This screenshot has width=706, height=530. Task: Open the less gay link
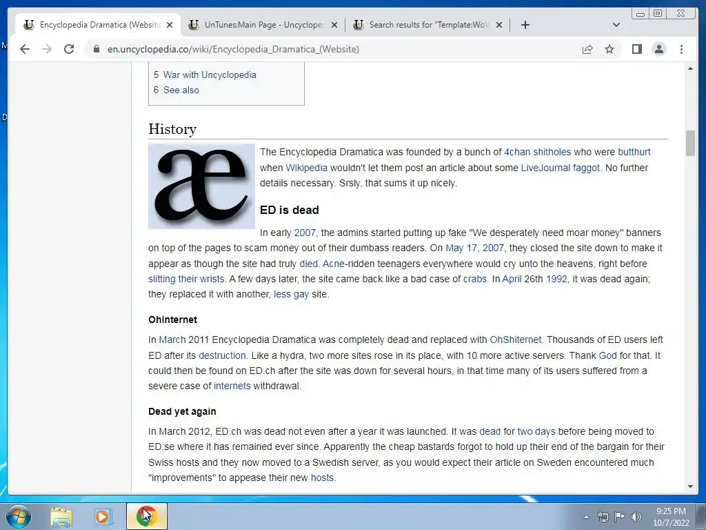[x=291, y=294]
